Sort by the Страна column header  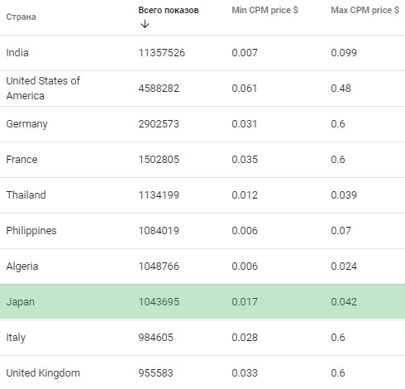21,17
